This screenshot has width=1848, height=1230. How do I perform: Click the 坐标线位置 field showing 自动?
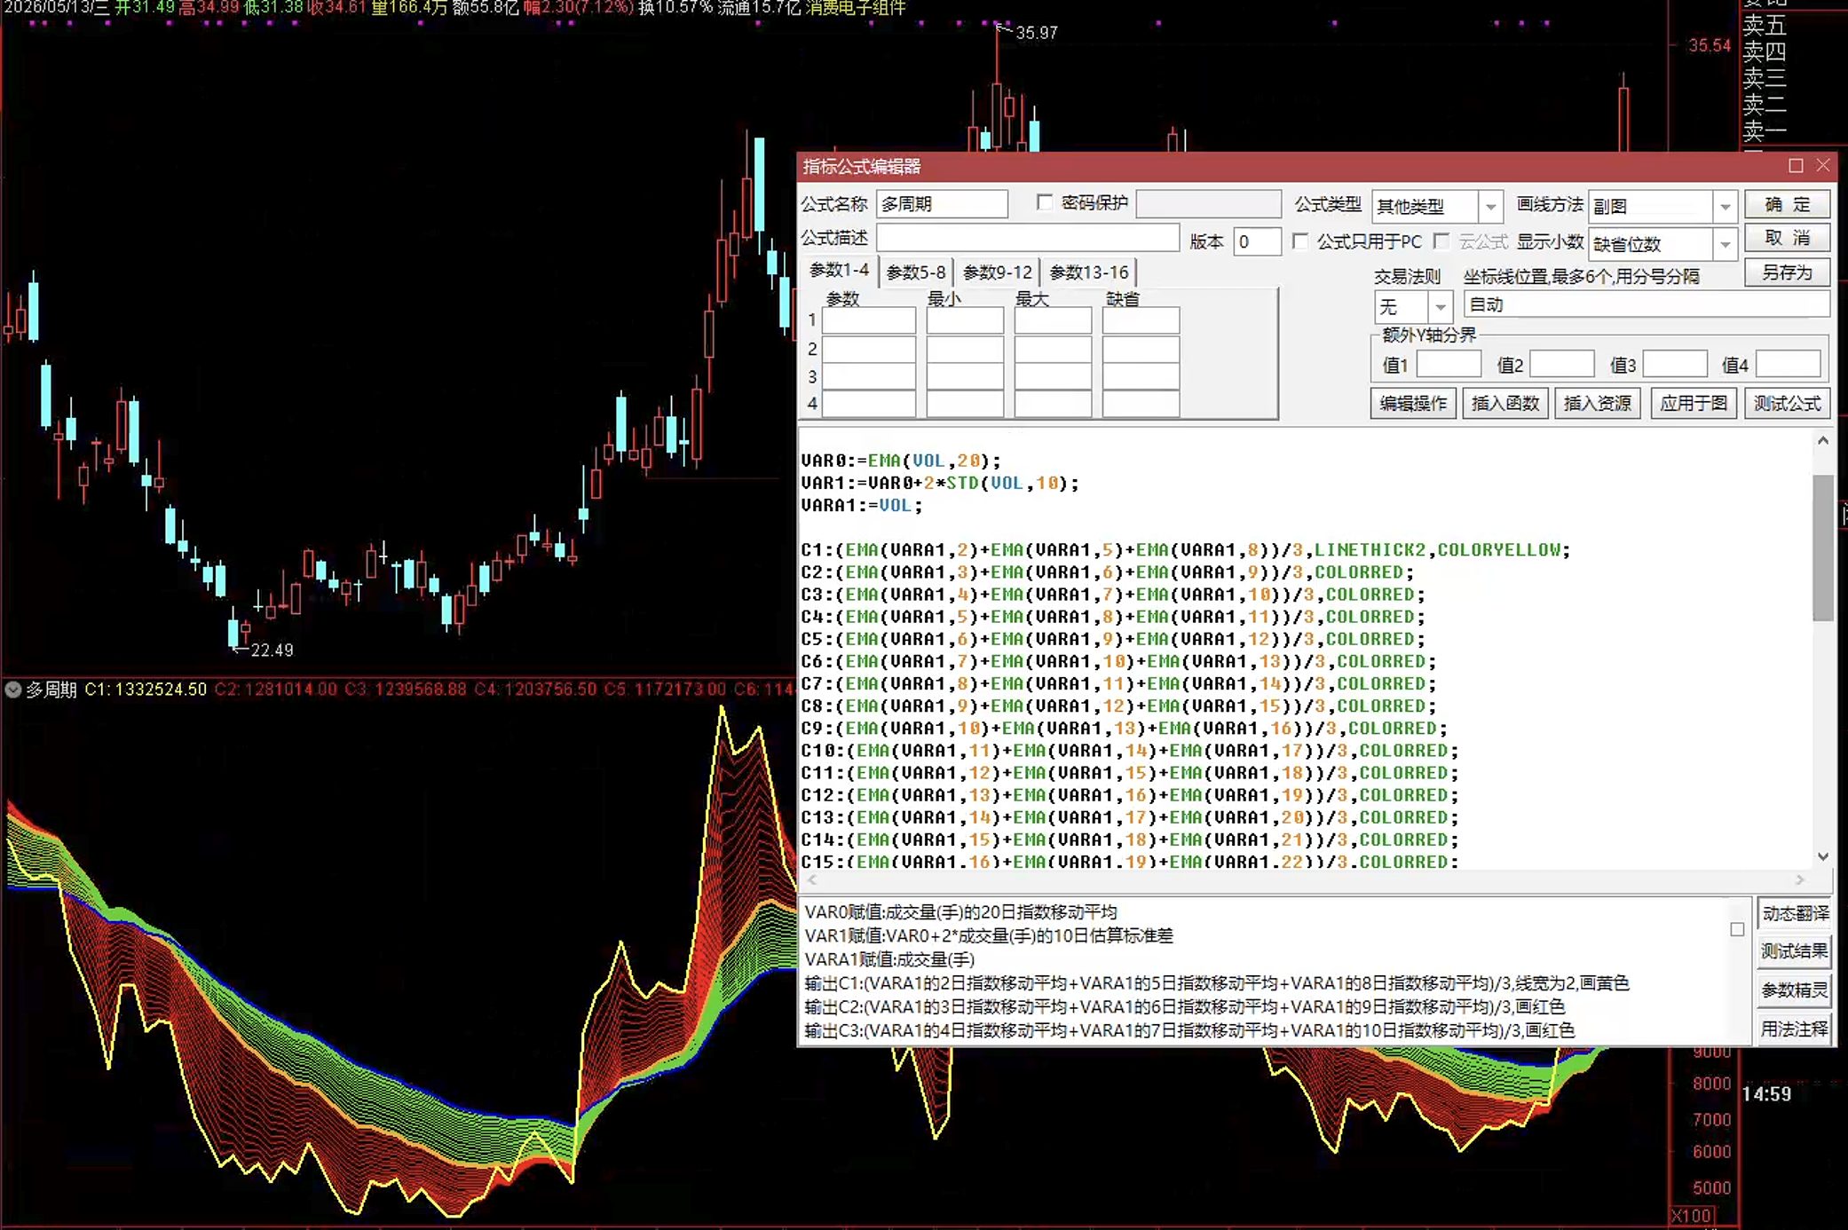pos(1647,304)
